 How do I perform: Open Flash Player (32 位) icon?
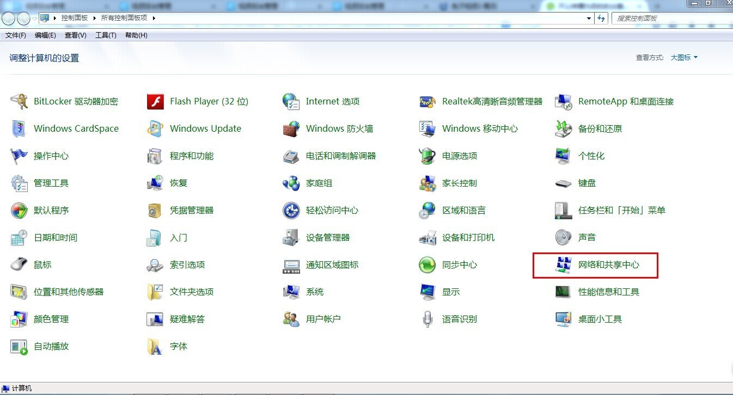point(155,101)
